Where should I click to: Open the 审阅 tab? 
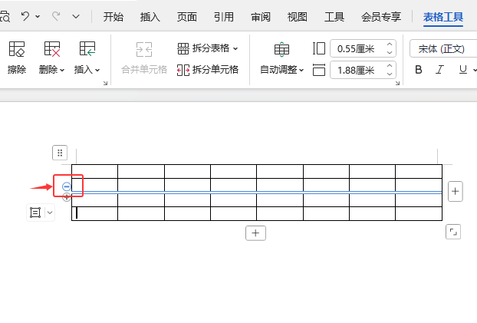pyautogui.click(x=261, y=17)
